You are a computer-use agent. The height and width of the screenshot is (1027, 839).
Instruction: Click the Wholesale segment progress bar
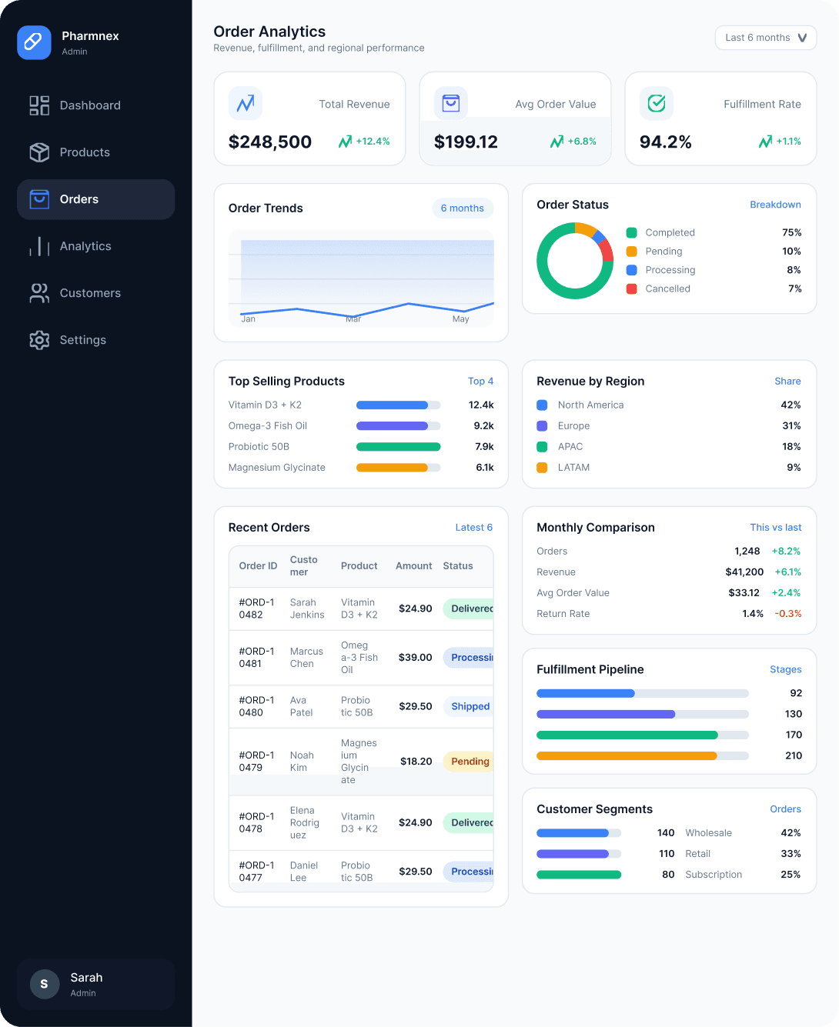pos(579,833)
